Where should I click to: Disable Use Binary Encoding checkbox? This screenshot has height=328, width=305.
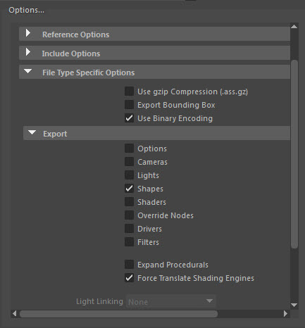click(x=129, y=118)
